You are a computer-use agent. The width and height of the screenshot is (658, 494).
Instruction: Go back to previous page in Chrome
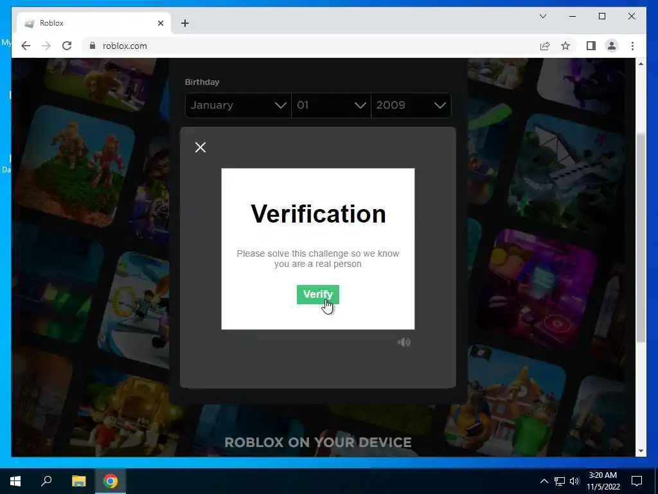[26, 46]
